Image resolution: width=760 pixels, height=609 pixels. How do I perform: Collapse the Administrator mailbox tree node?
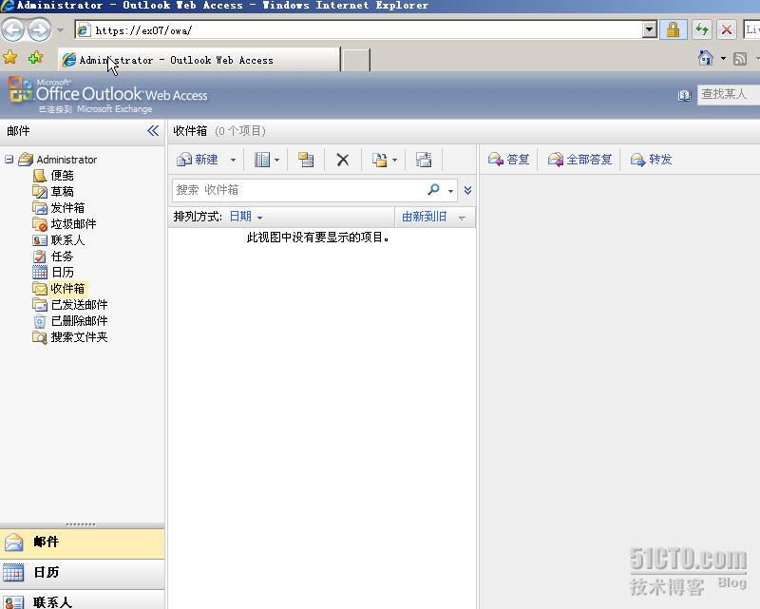click(x=9, y=159)
